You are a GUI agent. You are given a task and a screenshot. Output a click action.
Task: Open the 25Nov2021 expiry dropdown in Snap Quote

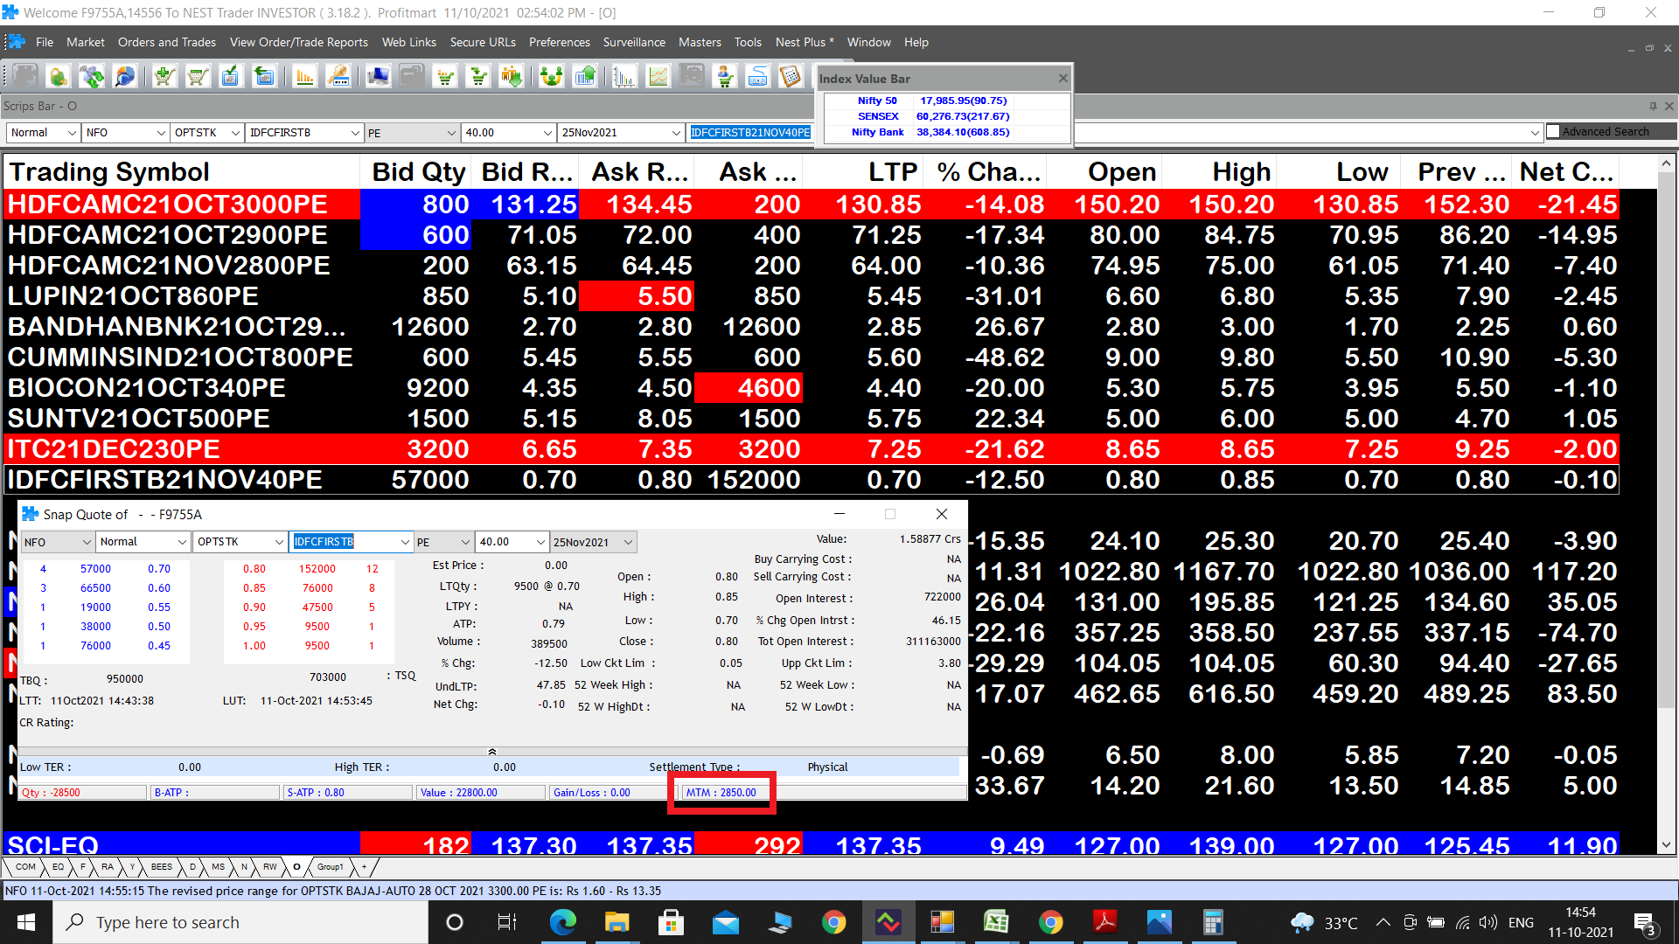click(594, 542)
